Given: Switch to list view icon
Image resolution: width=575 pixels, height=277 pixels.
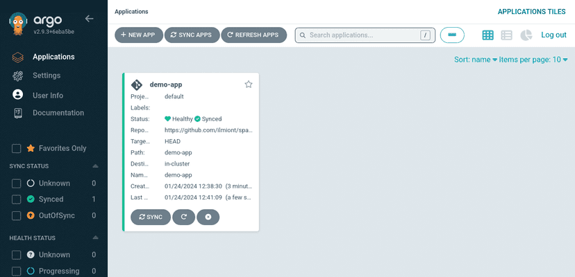Looking at the screenshot, I should pos(507,35).
